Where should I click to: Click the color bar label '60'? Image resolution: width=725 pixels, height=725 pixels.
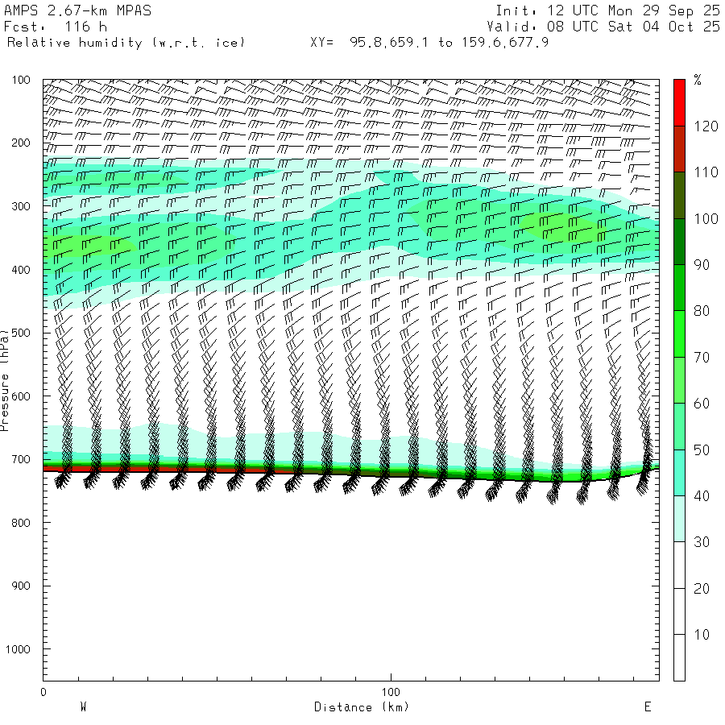pos(702,404)
